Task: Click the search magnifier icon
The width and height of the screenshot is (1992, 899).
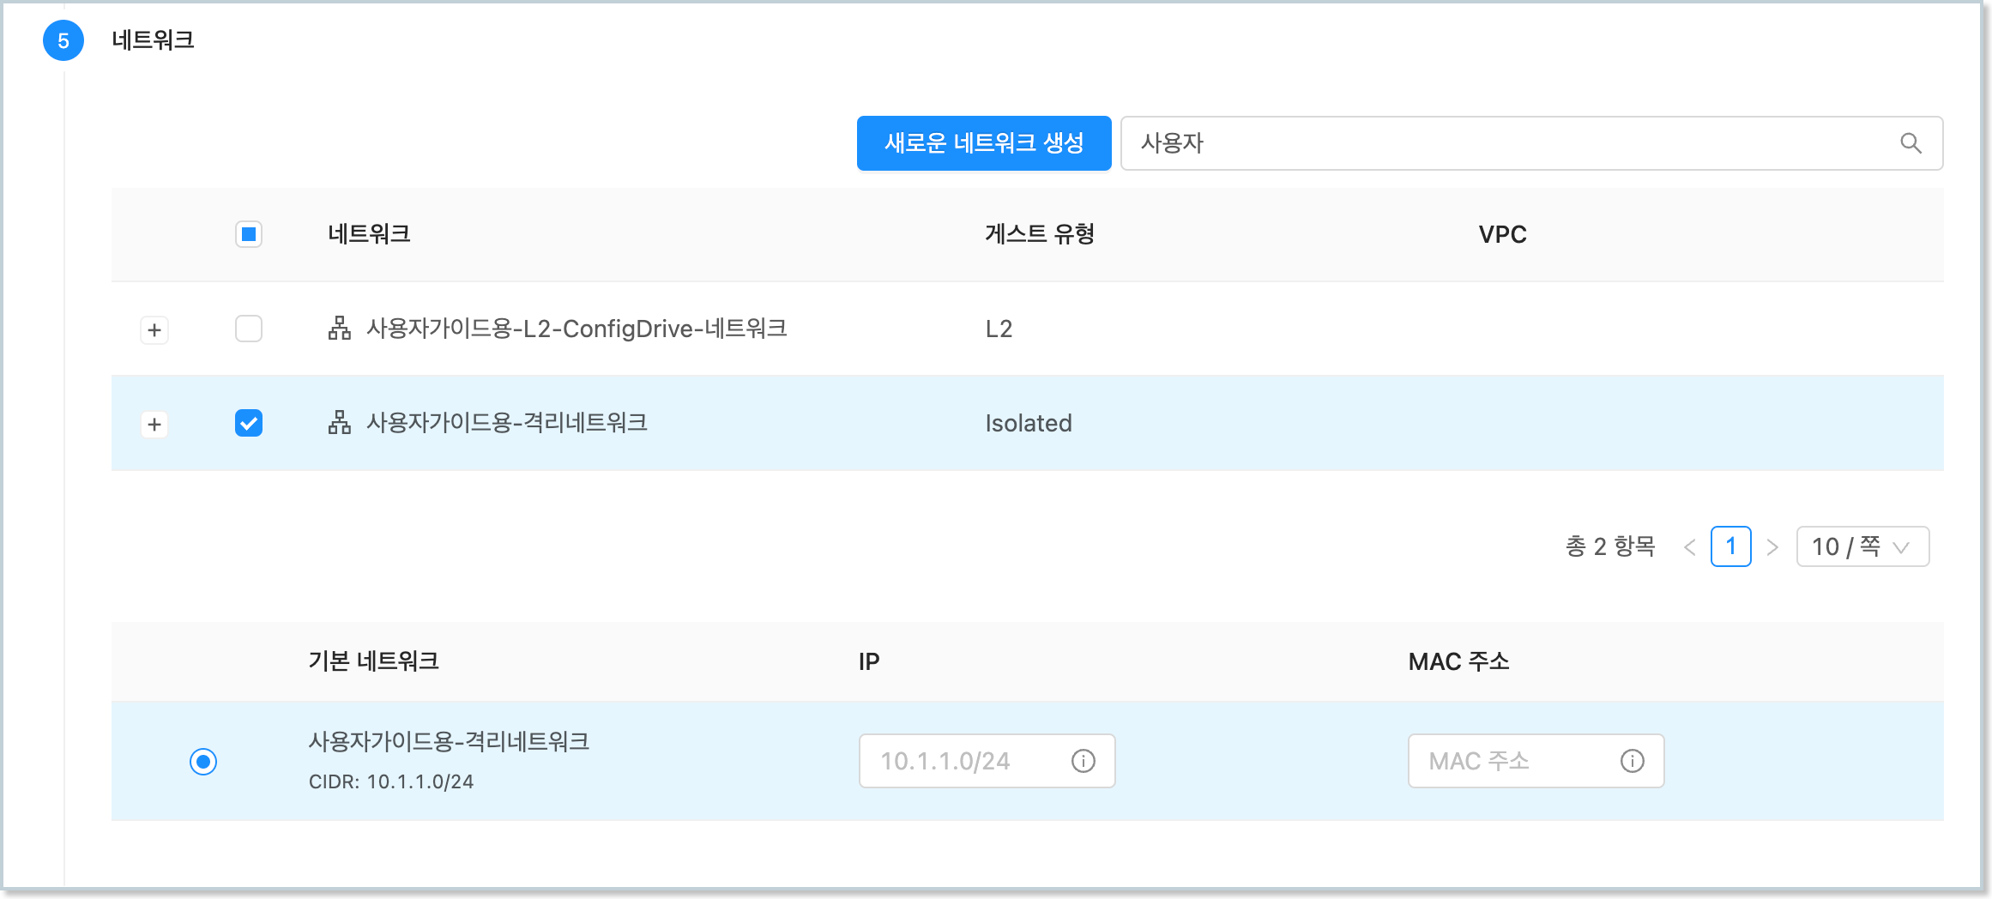Action: 1911,143
